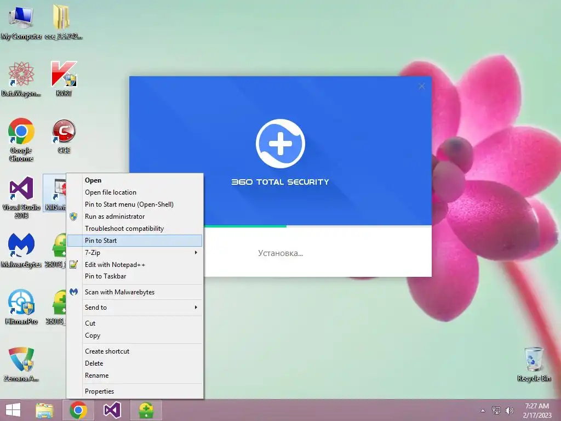The height and width of the screenshot is (421, 561).
Task: Open the taskbar clock and date
Action: tap(537, 411)
